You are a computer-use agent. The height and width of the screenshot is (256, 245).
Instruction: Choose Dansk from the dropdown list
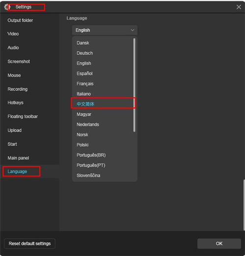pyautogui.click(x=83, y=43)
